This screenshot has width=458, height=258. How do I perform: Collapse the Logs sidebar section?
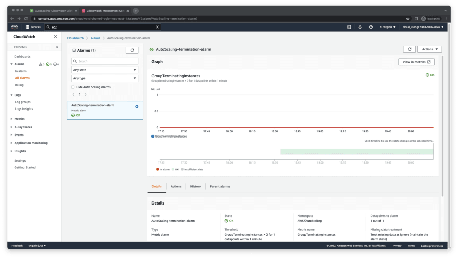coord(11,95)
